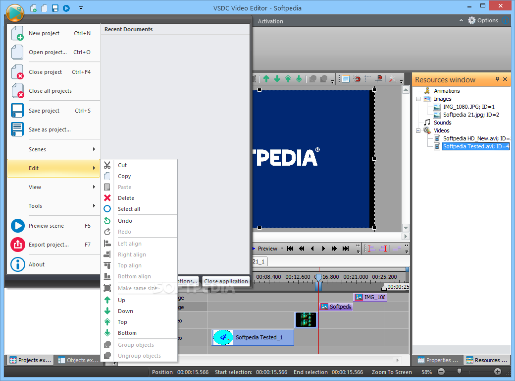Click the Close application button
Screen dimensions: 515x381
point(226,281)
